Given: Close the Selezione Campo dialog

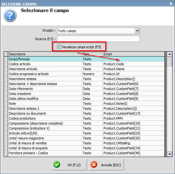Looking at the screenshot, I should pos(171,4).
